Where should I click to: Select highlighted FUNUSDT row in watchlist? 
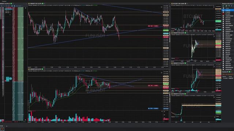228,10
